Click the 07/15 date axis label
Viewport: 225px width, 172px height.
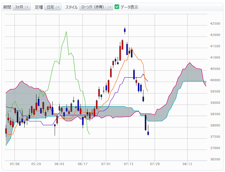click(x=129, y=164)
